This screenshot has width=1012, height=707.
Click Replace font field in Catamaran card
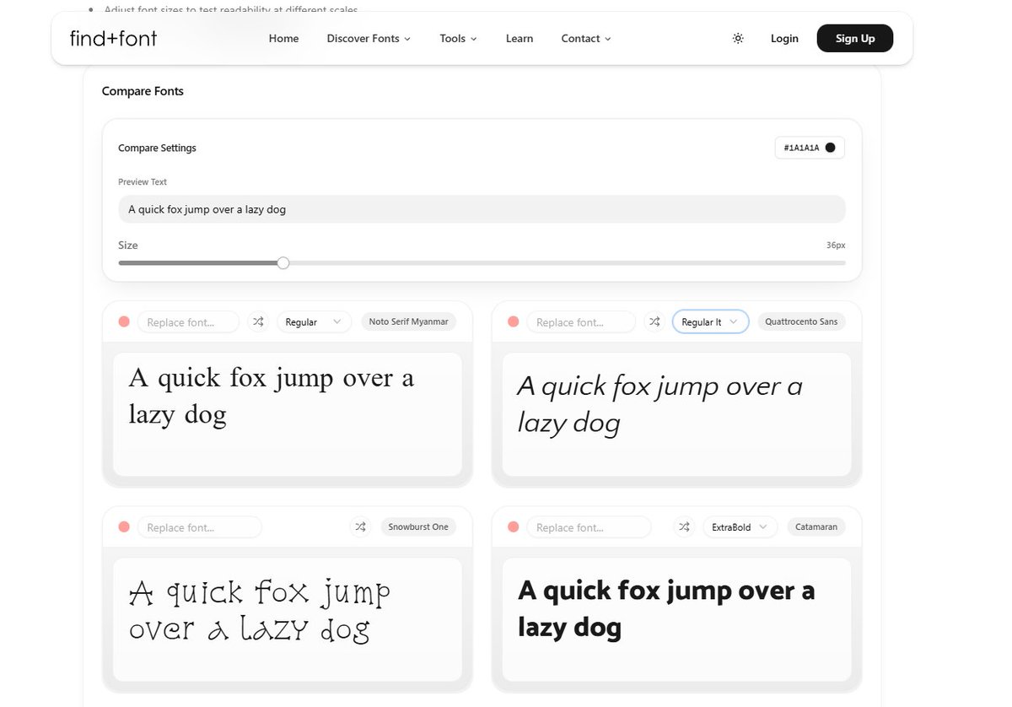[589, 527]
